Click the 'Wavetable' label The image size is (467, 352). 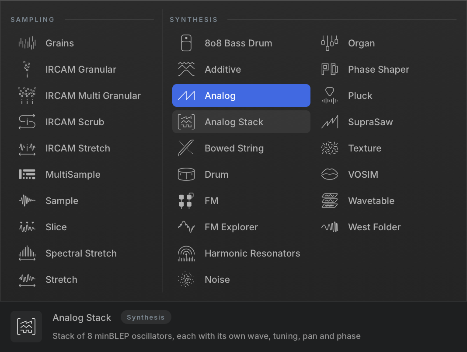click(371, 201)
